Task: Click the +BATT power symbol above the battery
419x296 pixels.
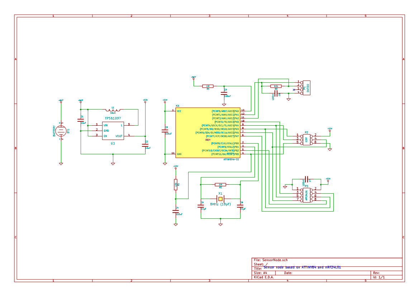Action: (61, 101)
